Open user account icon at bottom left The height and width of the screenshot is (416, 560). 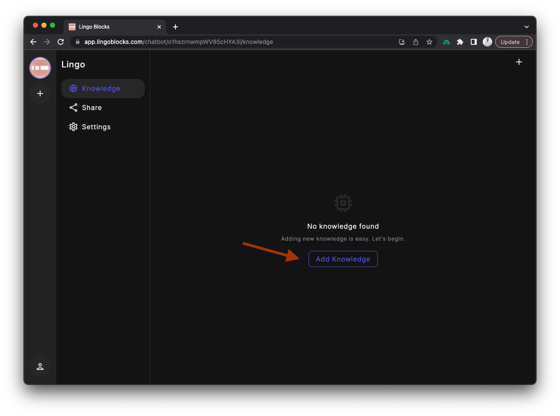coord(40,367)
